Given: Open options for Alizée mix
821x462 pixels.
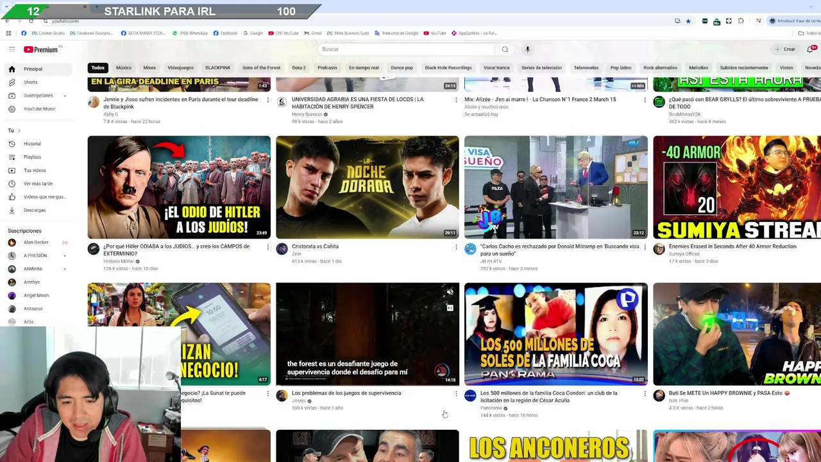Looking at the screenshot, I should click(x=645, y=100).
